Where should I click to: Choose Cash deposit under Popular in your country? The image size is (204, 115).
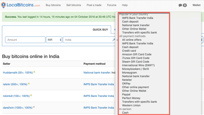coord(130,22)
